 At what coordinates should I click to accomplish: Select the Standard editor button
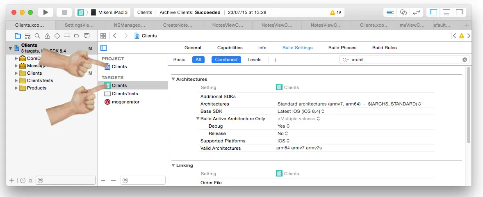[390, 12]
